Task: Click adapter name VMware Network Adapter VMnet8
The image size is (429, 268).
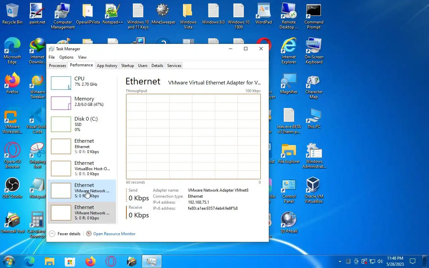Action: tap(218, 190)
